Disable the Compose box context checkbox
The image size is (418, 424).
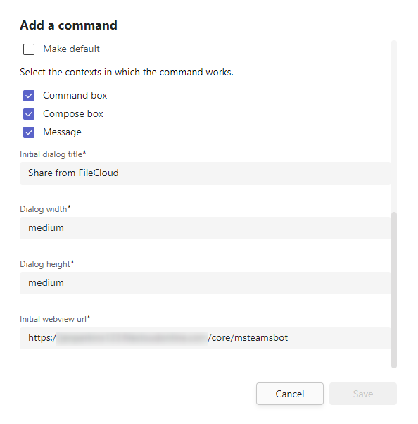29,114
